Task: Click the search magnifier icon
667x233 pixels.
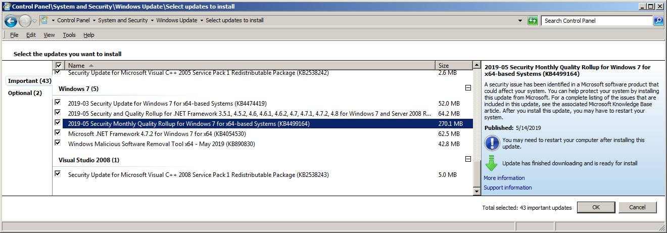Action: click(x=658, y=21)
